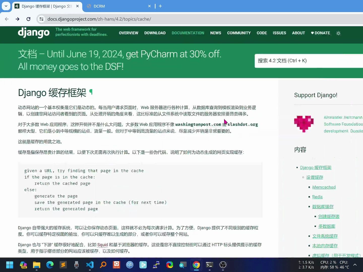The height and width of the screenshot is (272, 363).
Task: Open the CODE menu item
Action: [262, 33]
